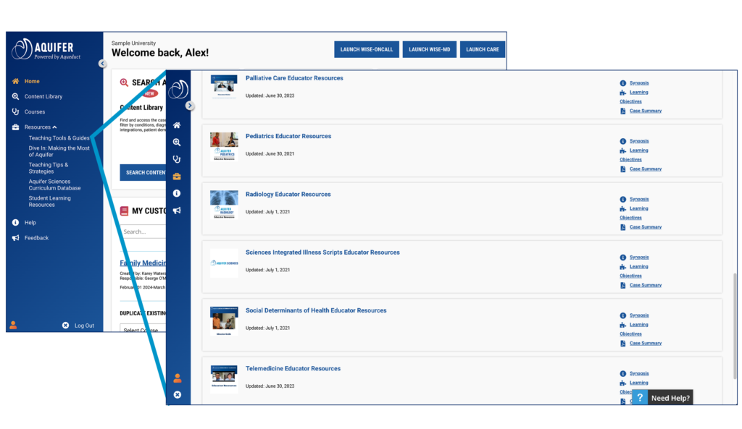Open Synopsis for Pediatrics resources
742x429 pixels.
pos(639,141)
